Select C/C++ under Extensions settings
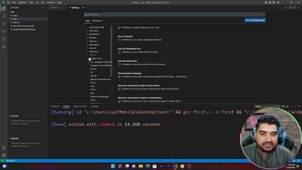Viewport: 302px width, 170px height. (93, 55)
